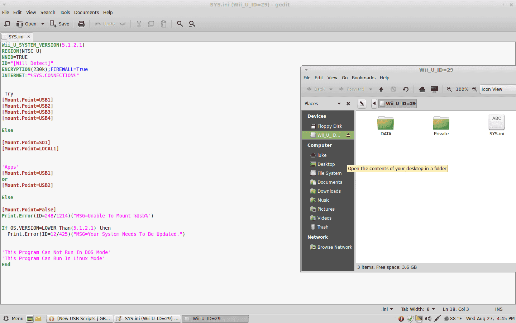Click the Wii_U_ID=29 path bar button
The height and width of the screenshot is (323, 516).
click(398, 104)
